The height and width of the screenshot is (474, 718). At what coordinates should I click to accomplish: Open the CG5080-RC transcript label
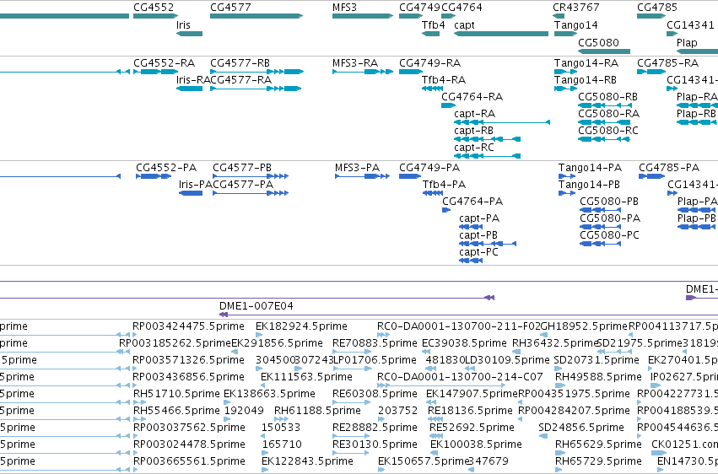(x=608, y=131)
